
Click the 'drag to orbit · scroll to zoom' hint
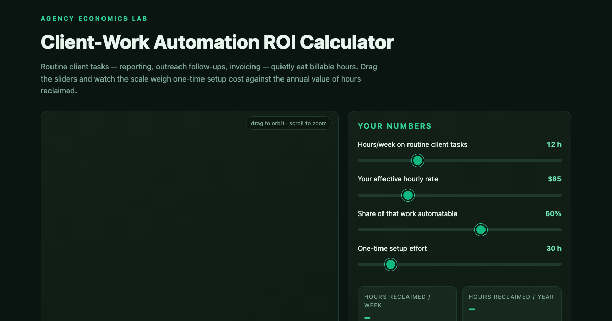coord(289,123)
